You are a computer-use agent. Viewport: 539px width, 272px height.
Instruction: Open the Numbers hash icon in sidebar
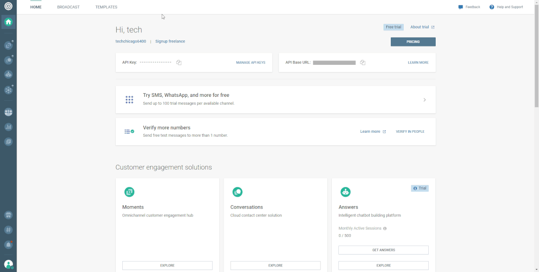point(8,230)
